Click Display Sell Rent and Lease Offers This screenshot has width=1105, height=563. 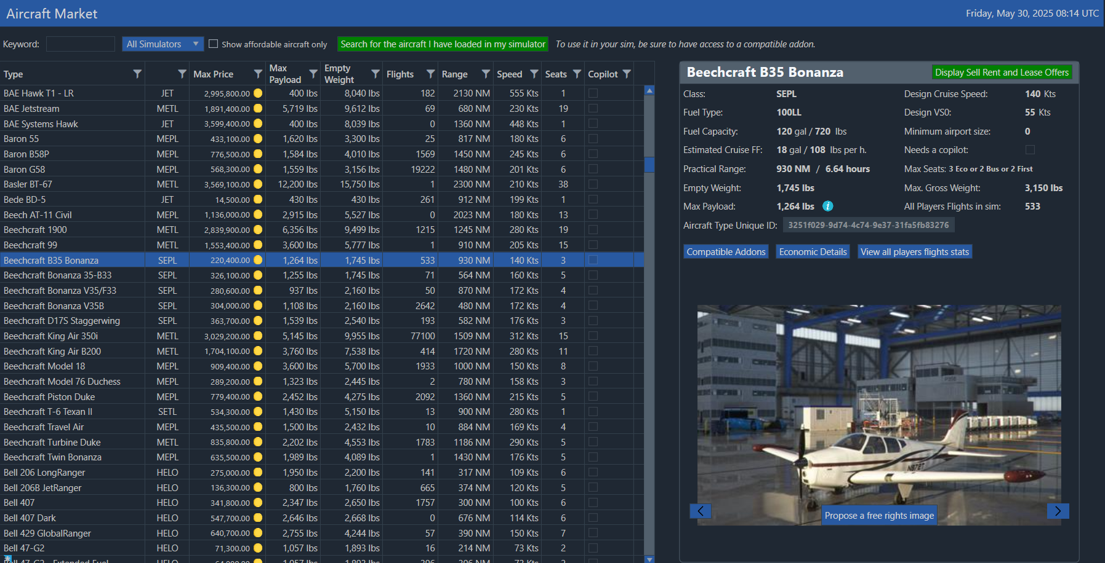coord(1002,73)
